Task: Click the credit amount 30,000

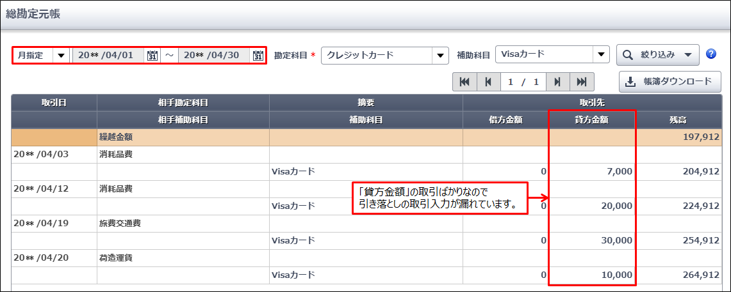Action: (x=616, y=240)
